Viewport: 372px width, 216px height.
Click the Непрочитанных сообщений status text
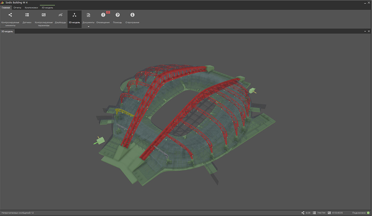pos(17,213)
